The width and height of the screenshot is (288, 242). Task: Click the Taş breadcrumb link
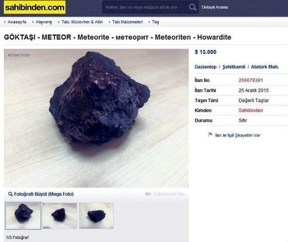(x=155, y=22)
